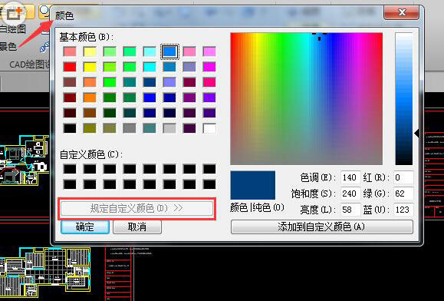
Task: Select the pale cyan basic color swatch
Action: coord(150,51)
